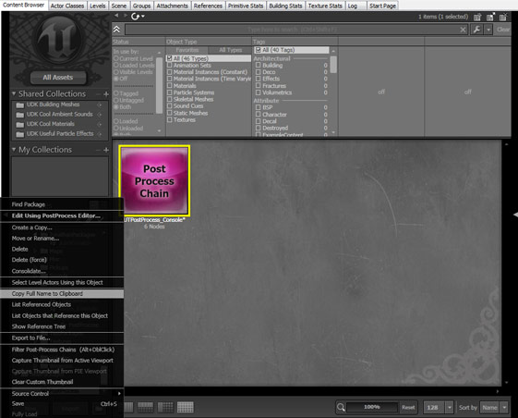Collapse the filter panel with the double chevron
518x418 pixels.
click(116, 30)
